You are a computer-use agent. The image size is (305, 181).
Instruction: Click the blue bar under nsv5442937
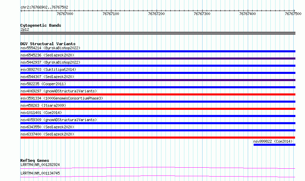click(158, 66)
